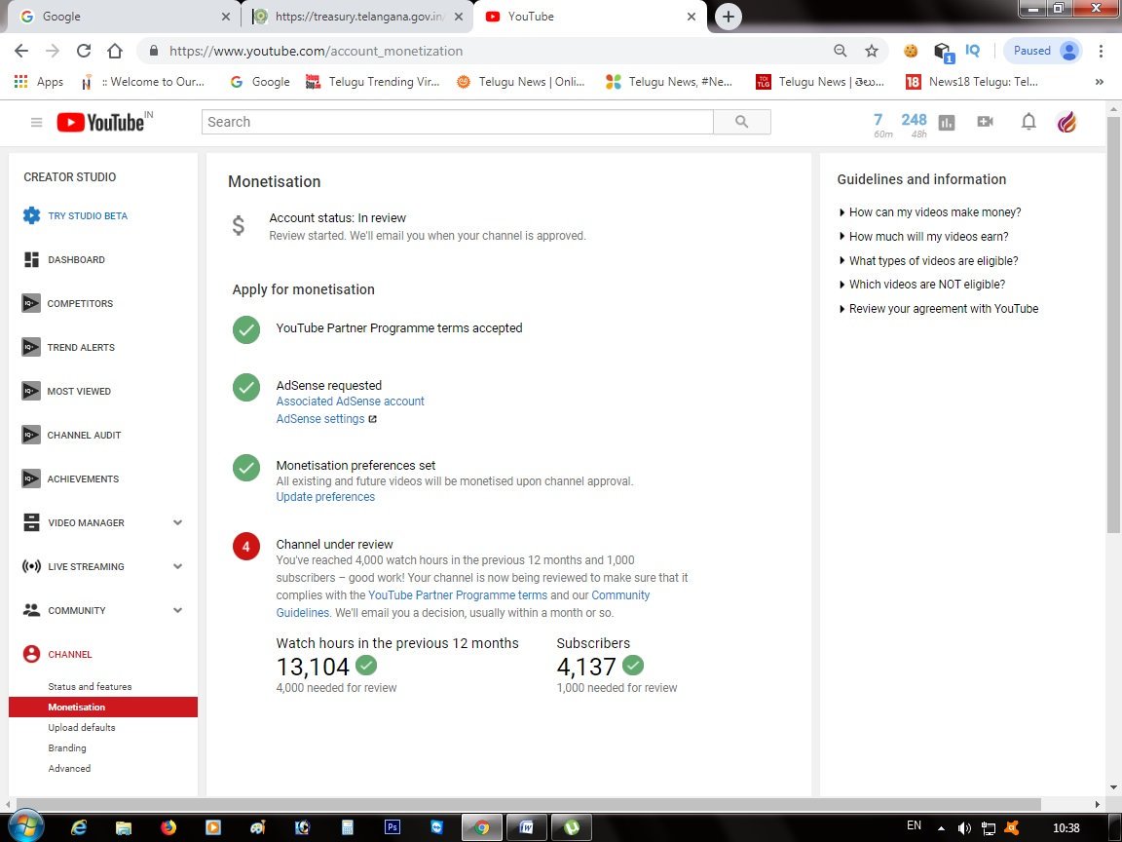Click the horizontal page scrollbar
Image resolution: width=1122 pixels, height=842 pixels.
pos(528,804)
